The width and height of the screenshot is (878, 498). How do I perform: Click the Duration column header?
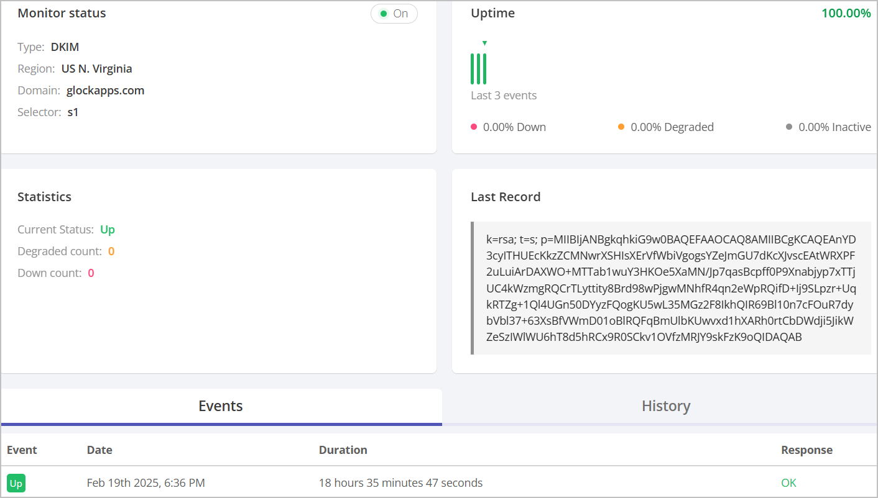click(343, 450)
